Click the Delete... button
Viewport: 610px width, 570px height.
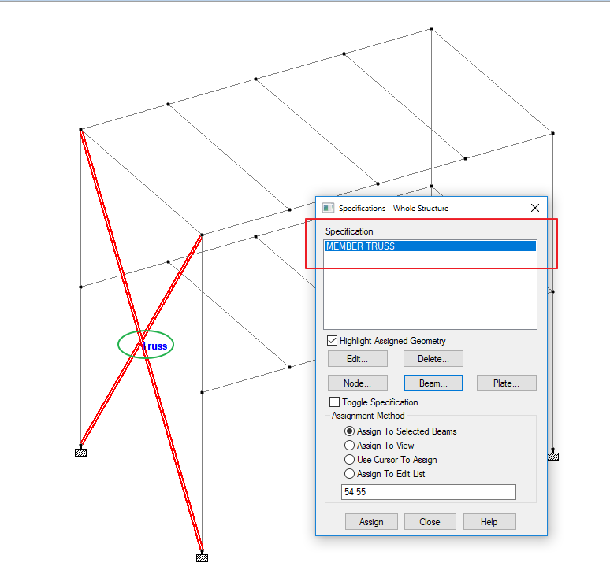pyautogui.click(x=433, y=359)
